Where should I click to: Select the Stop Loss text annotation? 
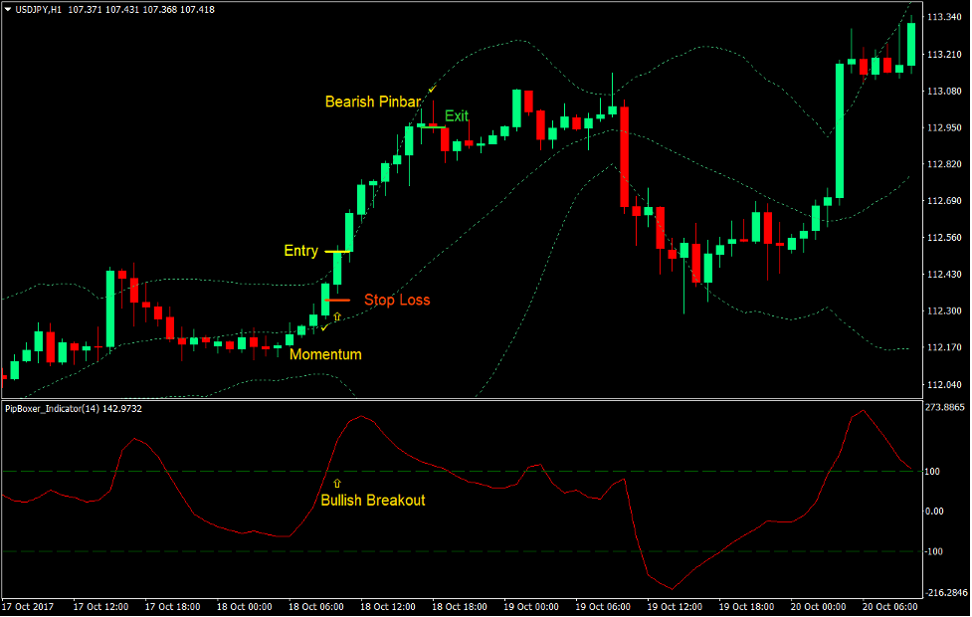pos(397,300)
